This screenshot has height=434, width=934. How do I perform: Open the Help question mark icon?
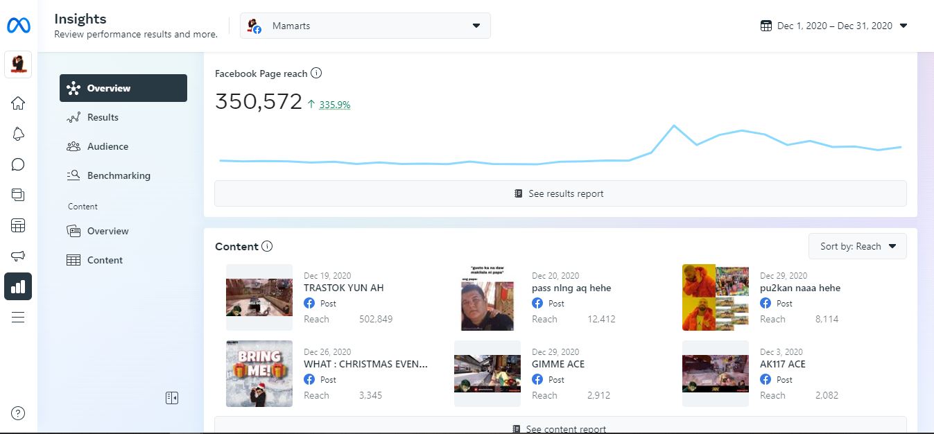pyautogui.click(x=18, y=413)
